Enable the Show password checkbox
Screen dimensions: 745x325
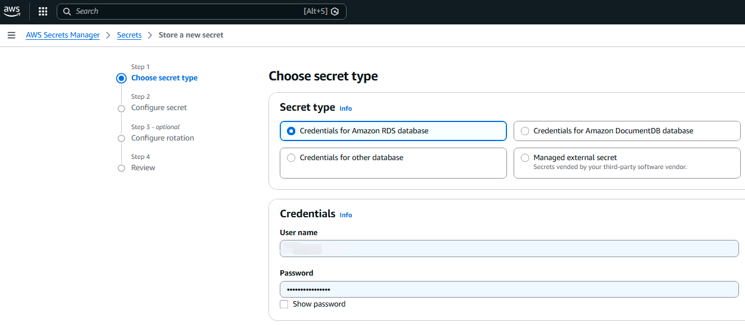click(285, 304)
